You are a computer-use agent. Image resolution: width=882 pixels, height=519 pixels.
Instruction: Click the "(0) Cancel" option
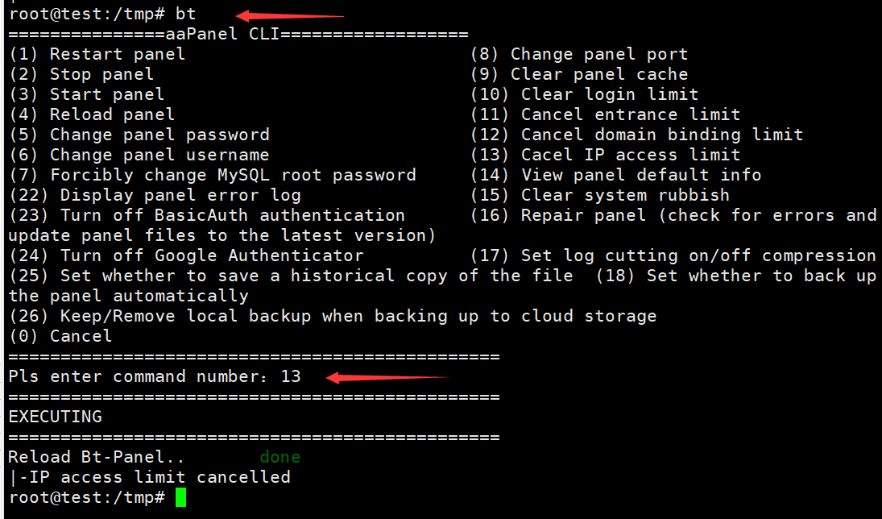tap(60, 336)
